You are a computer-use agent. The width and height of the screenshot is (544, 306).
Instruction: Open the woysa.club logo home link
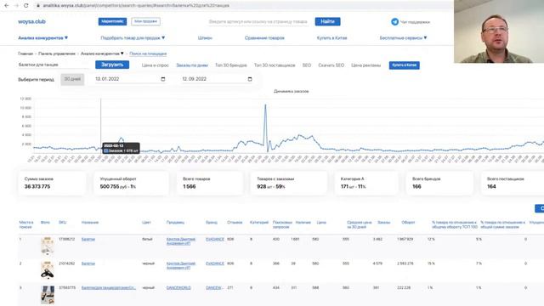31,21
